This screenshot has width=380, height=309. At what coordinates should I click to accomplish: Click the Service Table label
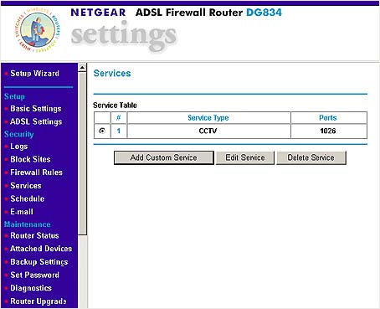[115, 106]
